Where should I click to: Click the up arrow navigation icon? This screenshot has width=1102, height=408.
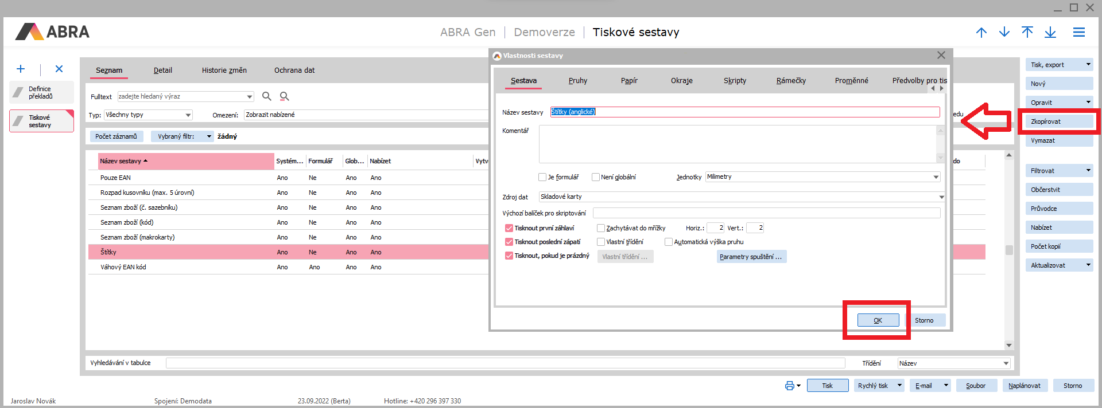point(981,33)
